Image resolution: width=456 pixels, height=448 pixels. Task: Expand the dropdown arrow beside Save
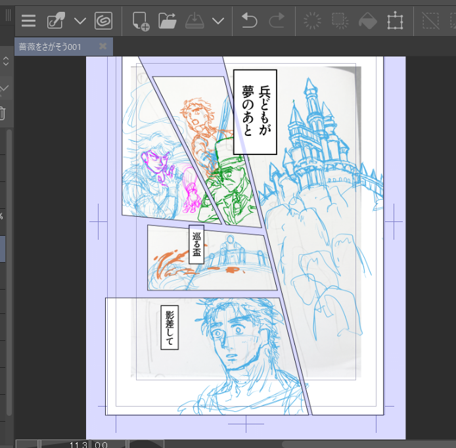pos(218,21)
